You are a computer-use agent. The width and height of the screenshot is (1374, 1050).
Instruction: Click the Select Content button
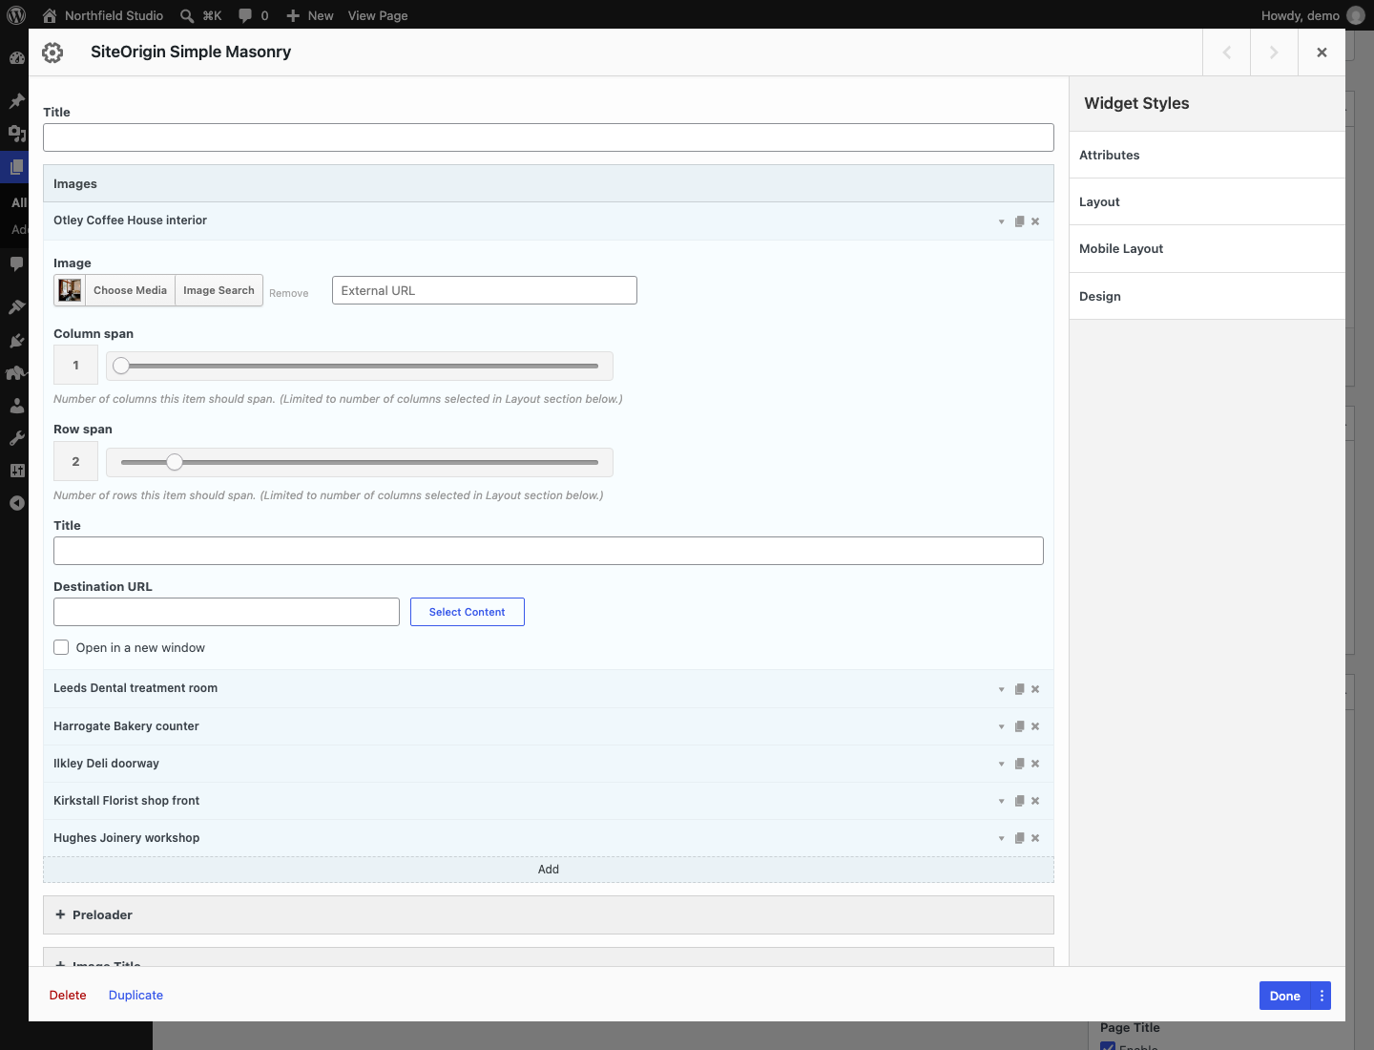click(x=468, y=612)
